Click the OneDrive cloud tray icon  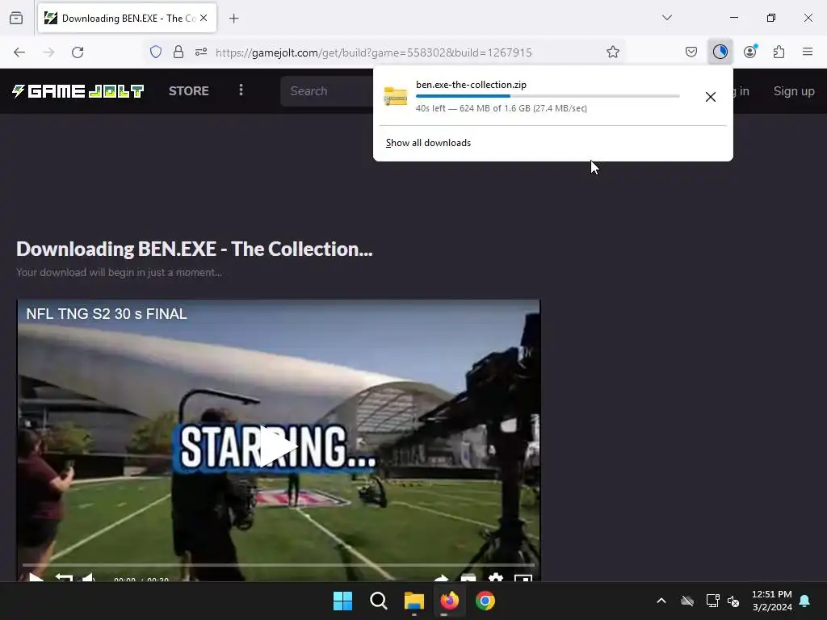pyautogui.click(x=686, y=601)
